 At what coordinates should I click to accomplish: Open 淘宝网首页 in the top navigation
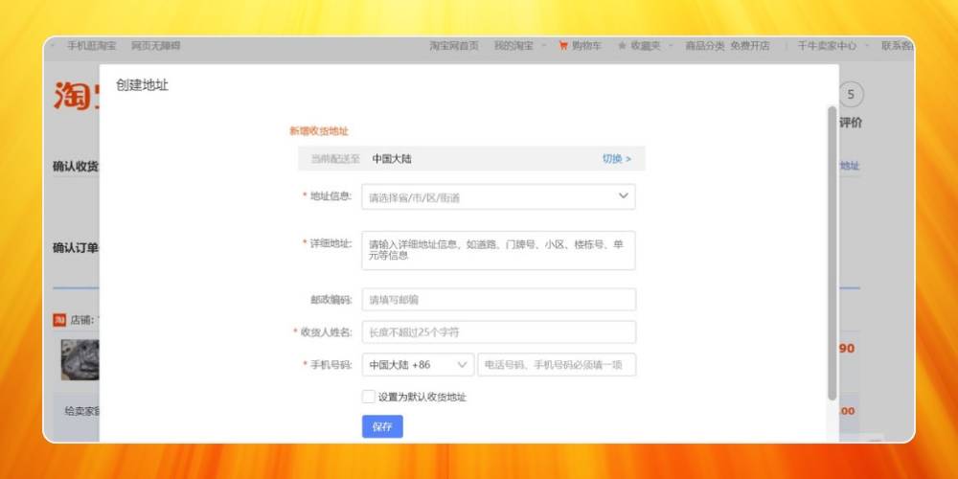(x=453, y=45)
